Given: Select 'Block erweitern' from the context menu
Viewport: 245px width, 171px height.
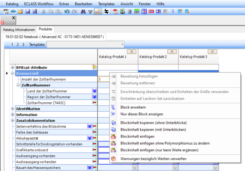Looking at the screenshot, I should (133, 107).
